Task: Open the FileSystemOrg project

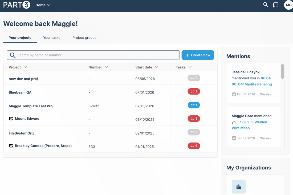Action: click(21, 133)
